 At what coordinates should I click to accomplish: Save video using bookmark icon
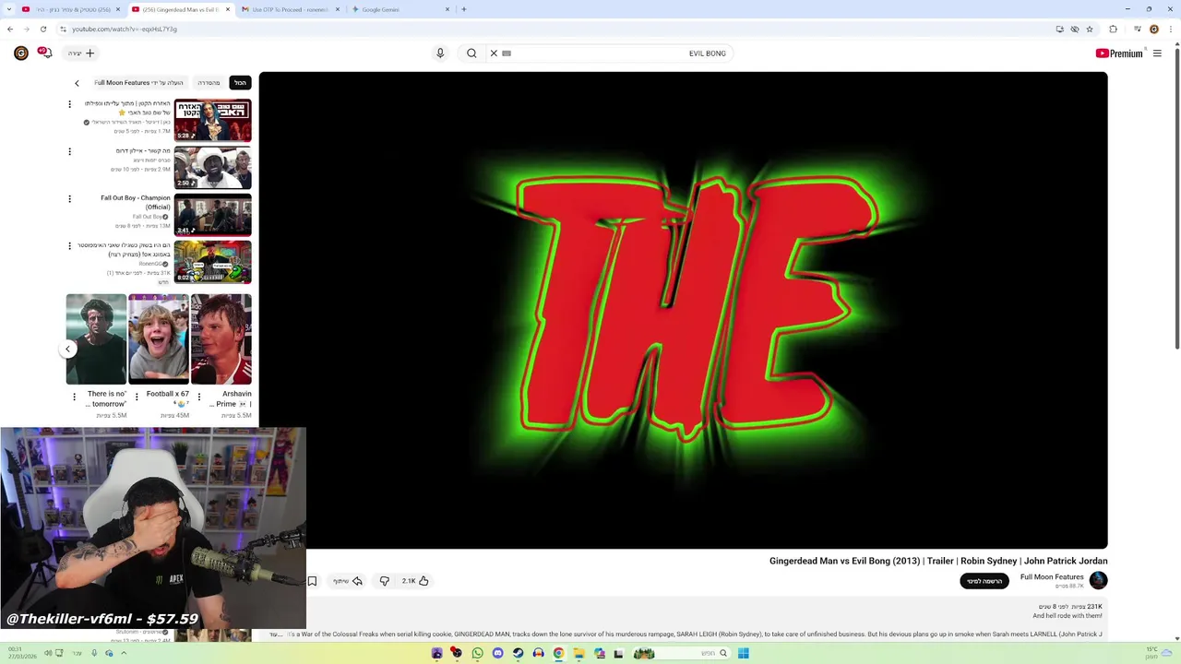coord(312,581)
